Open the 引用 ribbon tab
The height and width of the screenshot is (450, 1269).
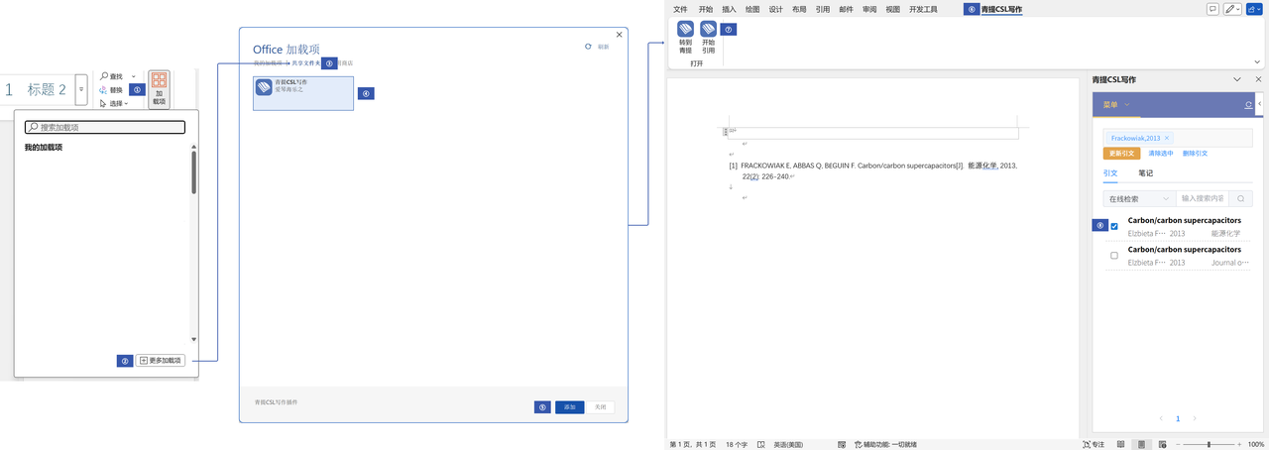823,9
